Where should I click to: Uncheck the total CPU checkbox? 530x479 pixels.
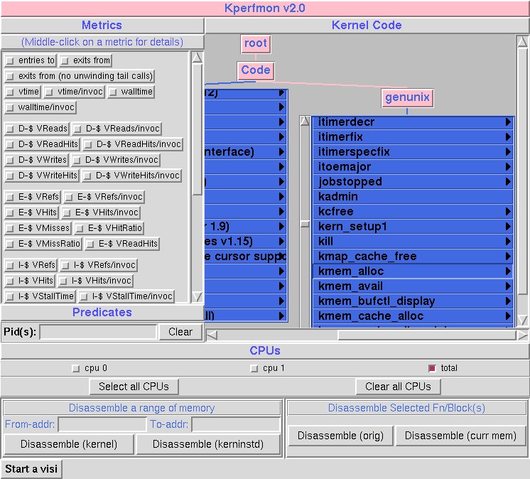click(x=432, y=368)
